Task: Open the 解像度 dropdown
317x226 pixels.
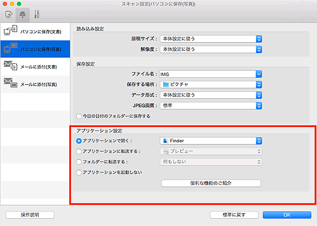Action: 211,49
